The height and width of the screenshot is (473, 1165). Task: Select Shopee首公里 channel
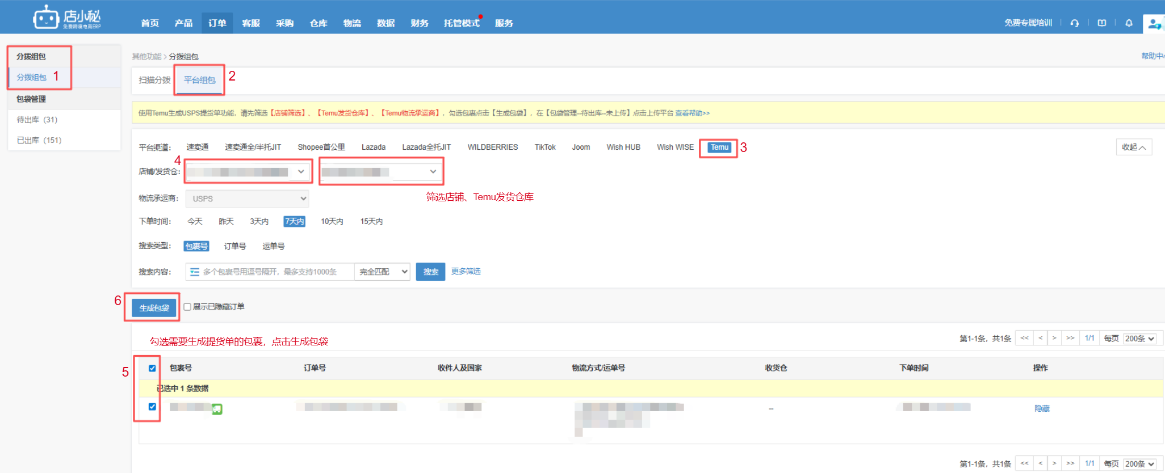(x=321, y=147)
